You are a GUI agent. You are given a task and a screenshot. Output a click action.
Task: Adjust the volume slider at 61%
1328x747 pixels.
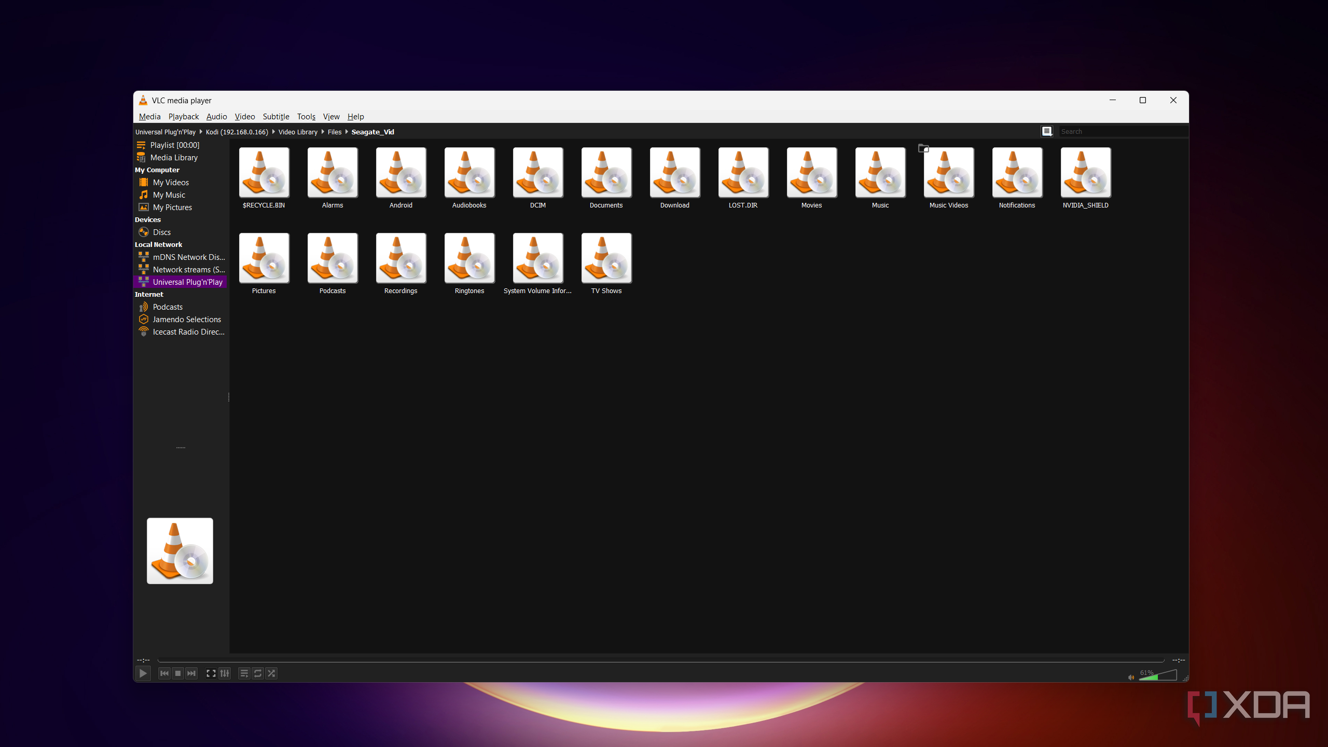(1158, 674)
